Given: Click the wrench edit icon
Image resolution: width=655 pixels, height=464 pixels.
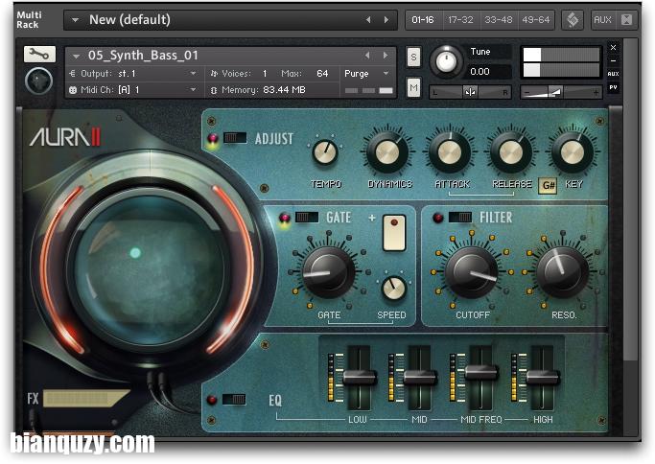Looking at the screenshot, I should 39,55.
